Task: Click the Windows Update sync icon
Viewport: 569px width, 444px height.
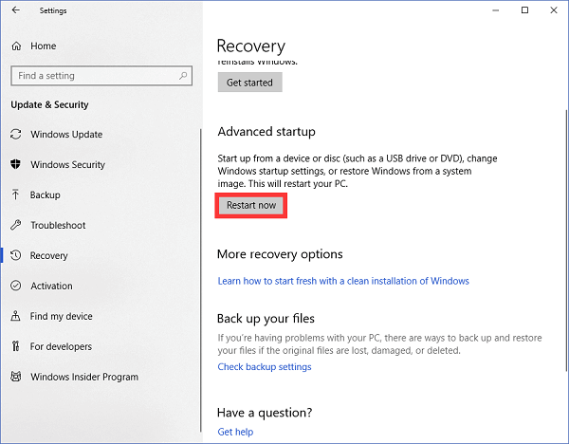Action: point(16,135)
